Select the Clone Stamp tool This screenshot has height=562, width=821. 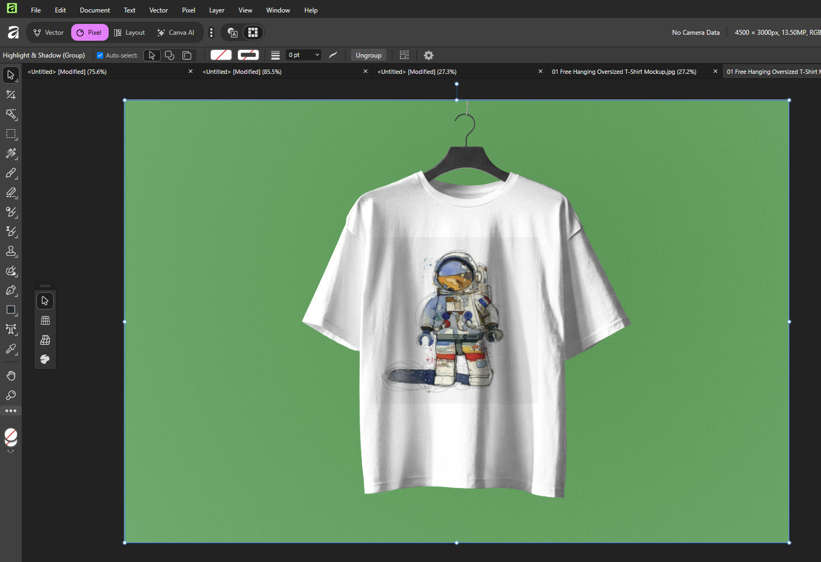coord(11,251)
